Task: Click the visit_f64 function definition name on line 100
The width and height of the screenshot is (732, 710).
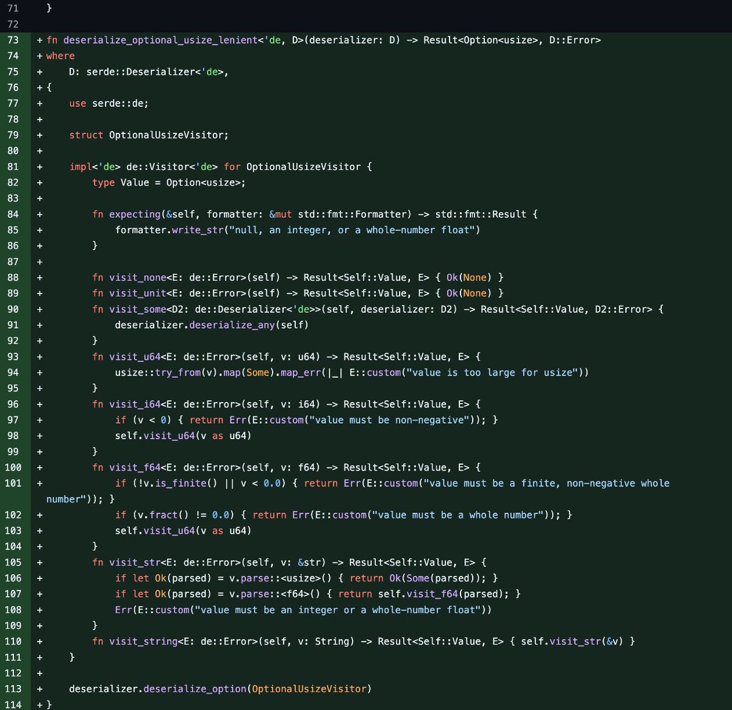Action: click(135, 468)
